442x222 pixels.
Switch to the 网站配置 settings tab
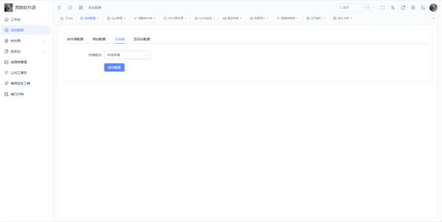[99, 39]
